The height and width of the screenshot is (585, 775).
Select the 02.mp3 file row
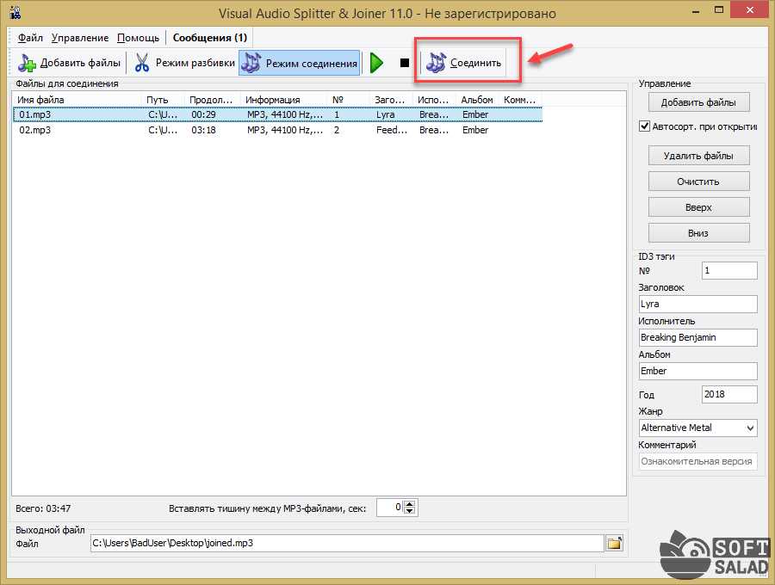[278, 130]
